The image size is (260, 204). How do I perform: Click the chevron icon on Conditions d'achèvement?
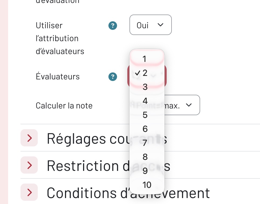pyautogui.click(x=29, y=192)
